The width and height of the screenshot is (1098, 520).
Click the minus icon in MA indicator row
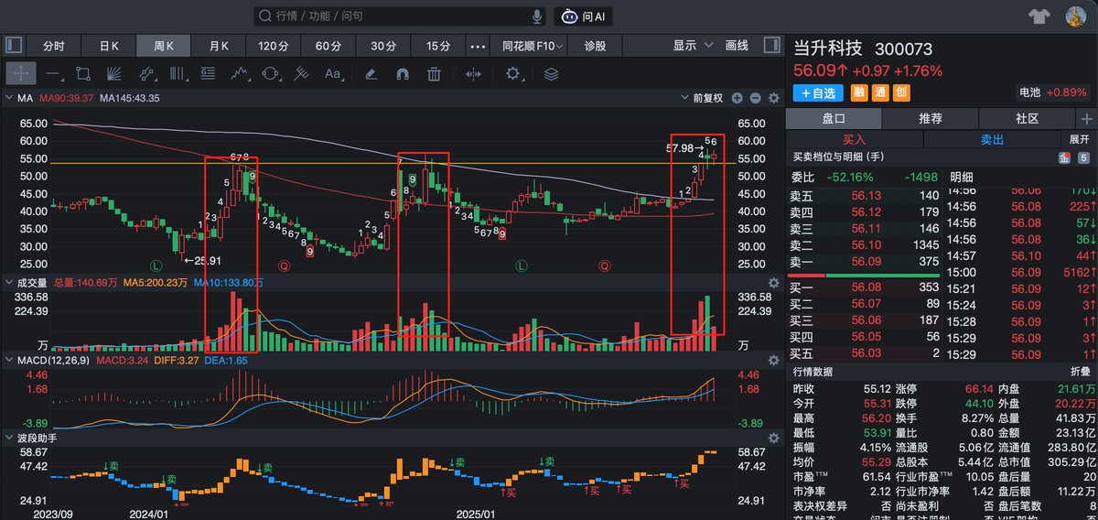click(x=756, y=98)
